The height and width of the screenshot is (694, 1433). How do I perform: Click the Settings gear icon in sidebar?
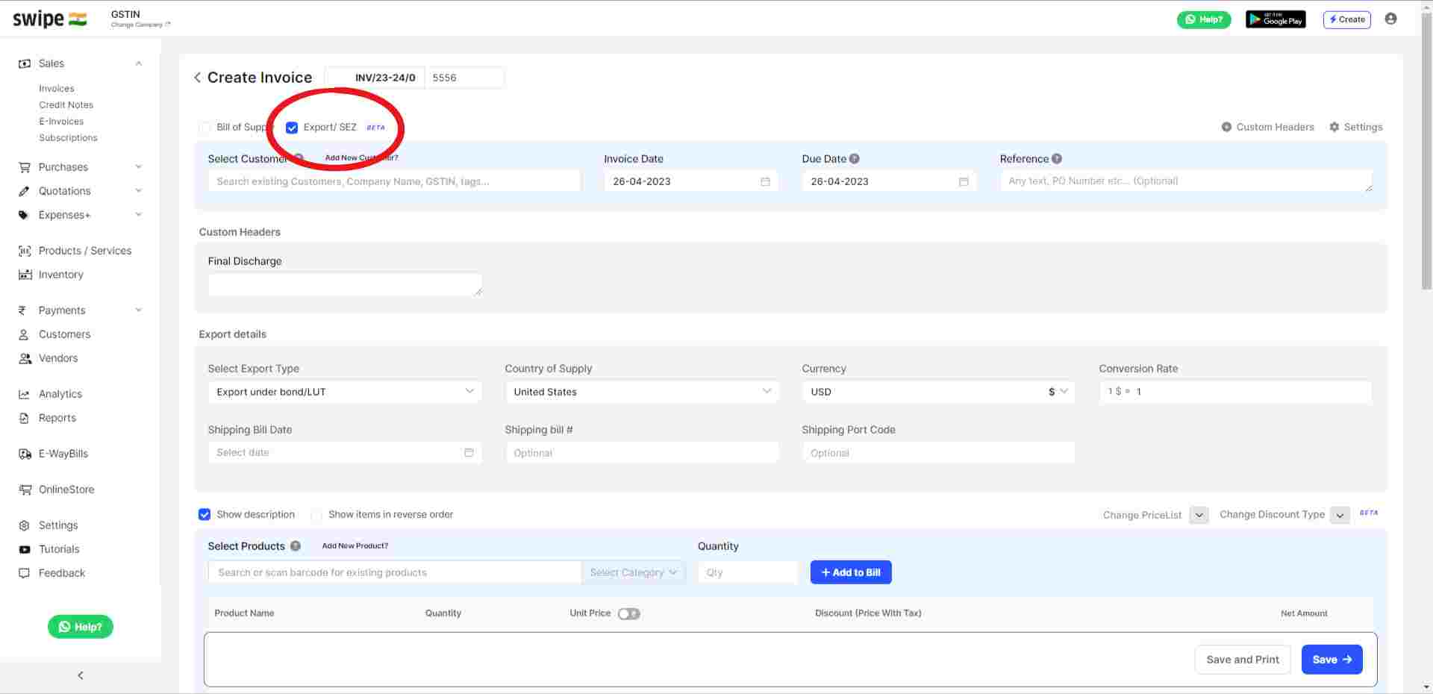point(25,525)
